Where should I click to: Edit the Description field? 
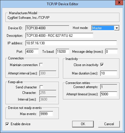point(59,36)
